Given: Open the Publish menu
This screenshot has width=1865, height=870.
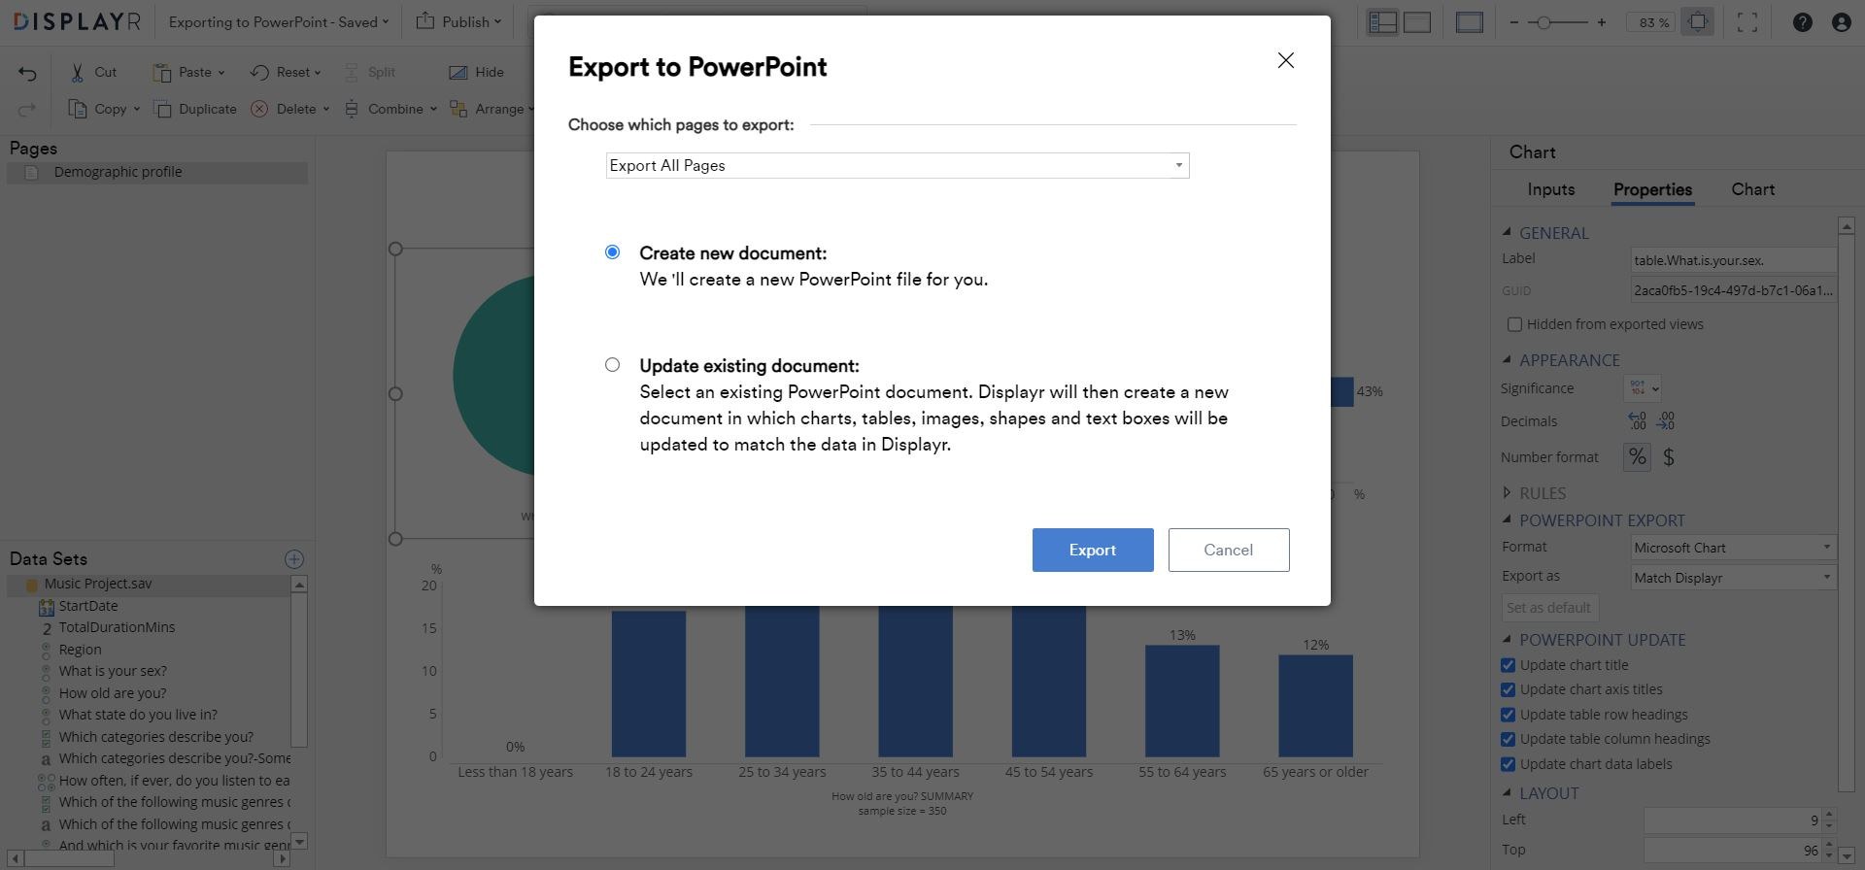Looking at the screenshot, I should pyautogui.click(x=458, y=22).
